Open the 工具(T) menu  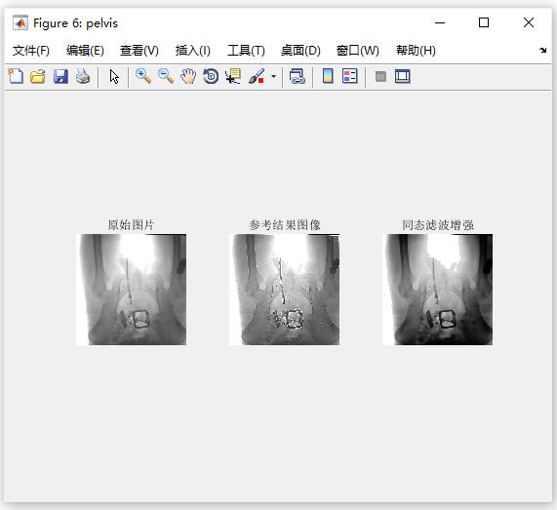[246, 51]
